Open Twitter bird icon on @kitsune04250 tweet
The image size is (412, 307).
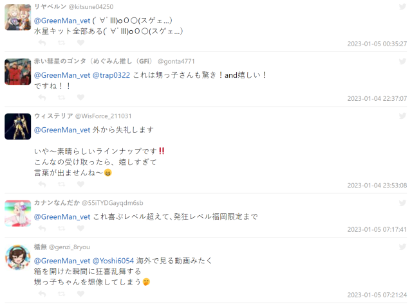[402, 6]
